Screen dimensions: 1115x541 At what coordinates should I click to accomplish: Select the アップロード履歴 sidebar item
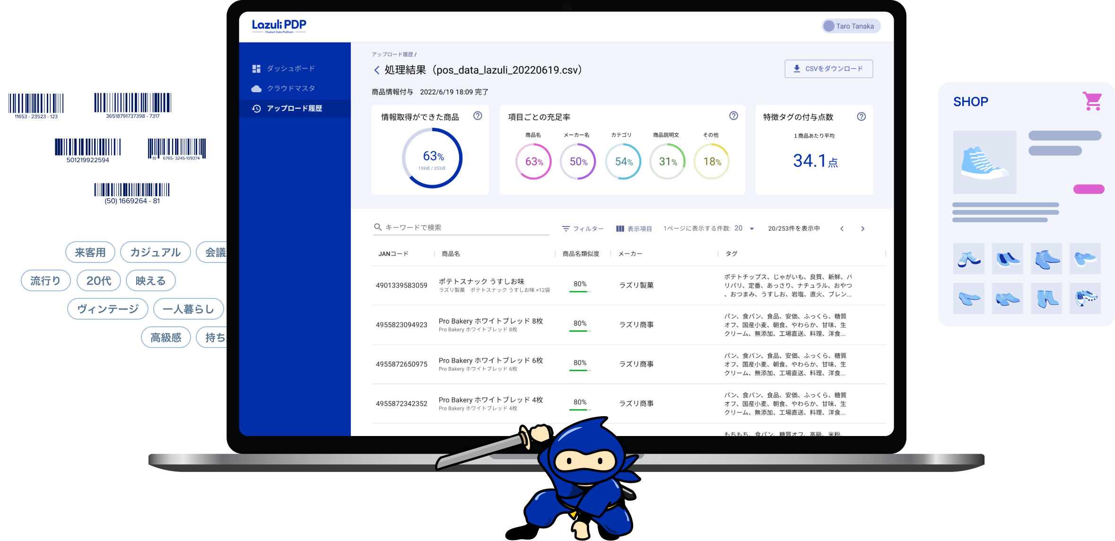click(294, 108)
